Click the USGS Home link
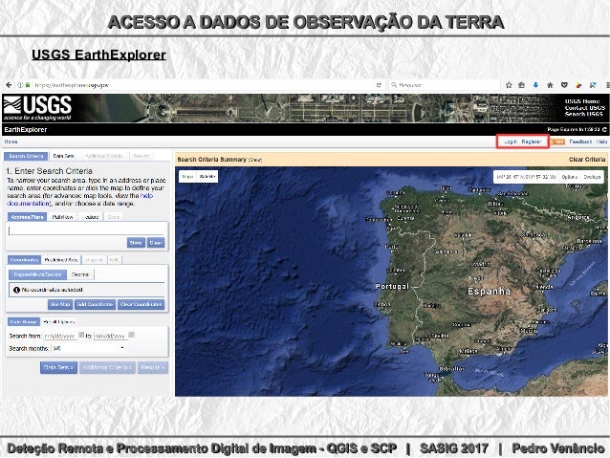 point(582,101)
